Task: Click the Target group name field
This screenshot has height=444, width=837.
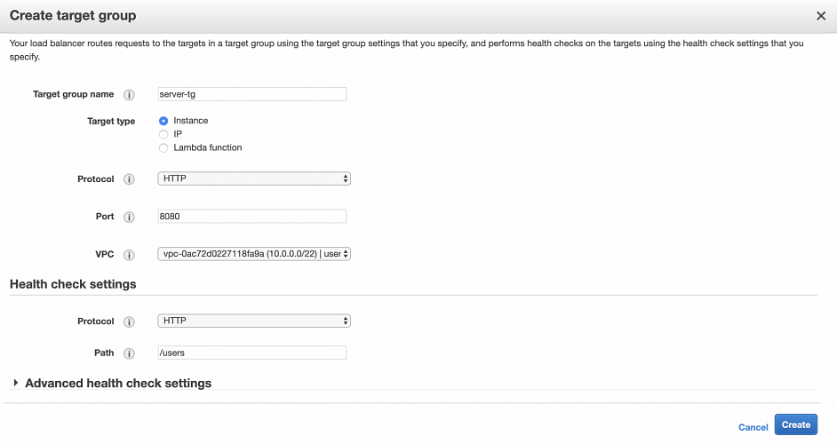Action: pos(251,94)
